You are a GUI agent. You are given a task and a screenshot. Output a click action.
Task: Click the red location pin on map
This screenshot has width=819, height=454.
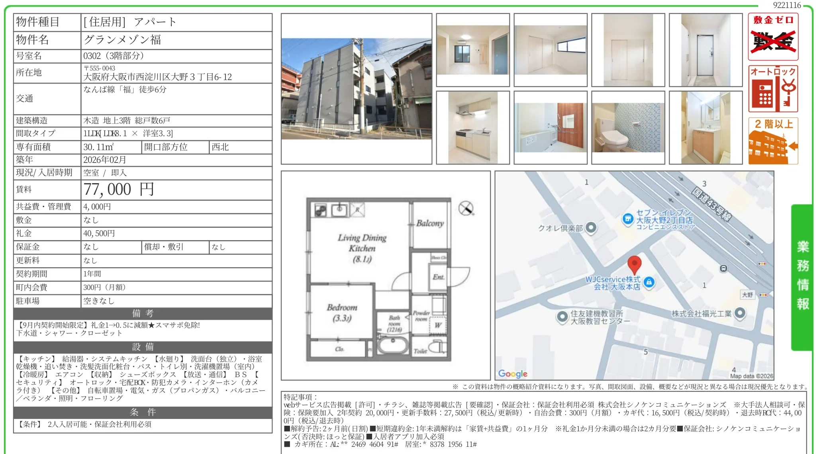(634, 265)
